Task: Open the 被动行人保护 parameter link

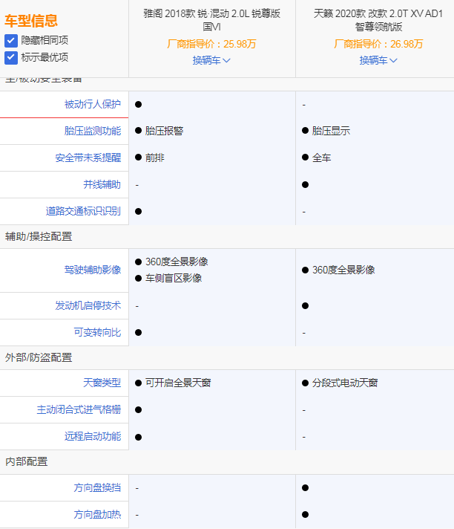Action: 92,104
